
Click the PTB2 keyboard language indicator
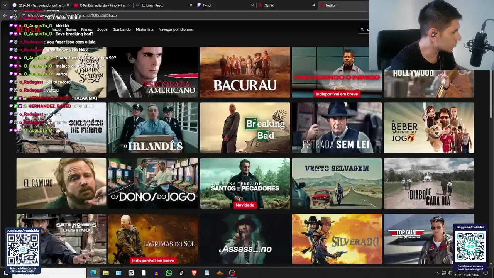tap(458, 275)
